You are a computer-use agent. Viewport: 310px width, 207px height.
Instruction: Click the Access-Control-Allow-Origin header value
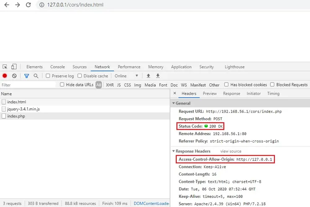point(254,159)
